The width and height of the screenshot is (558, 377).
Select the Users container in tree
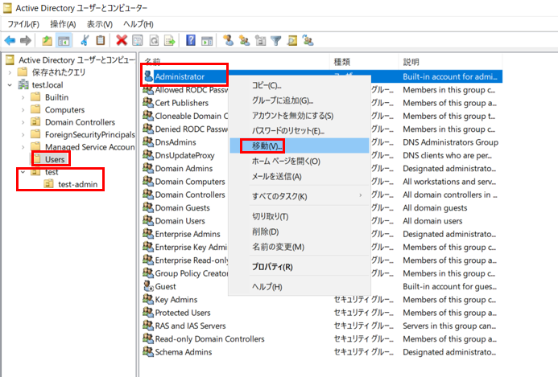[55, 159]
